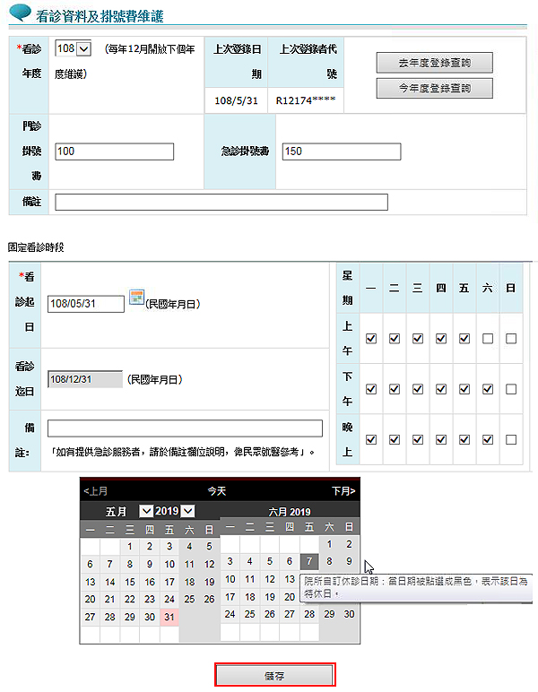
Task: Uncheck the Monday 晚上 checkbox
Action: tap(371, 439)
